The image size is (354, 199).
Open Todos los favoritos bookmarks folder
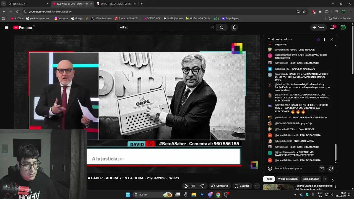[x=340, y=19]
